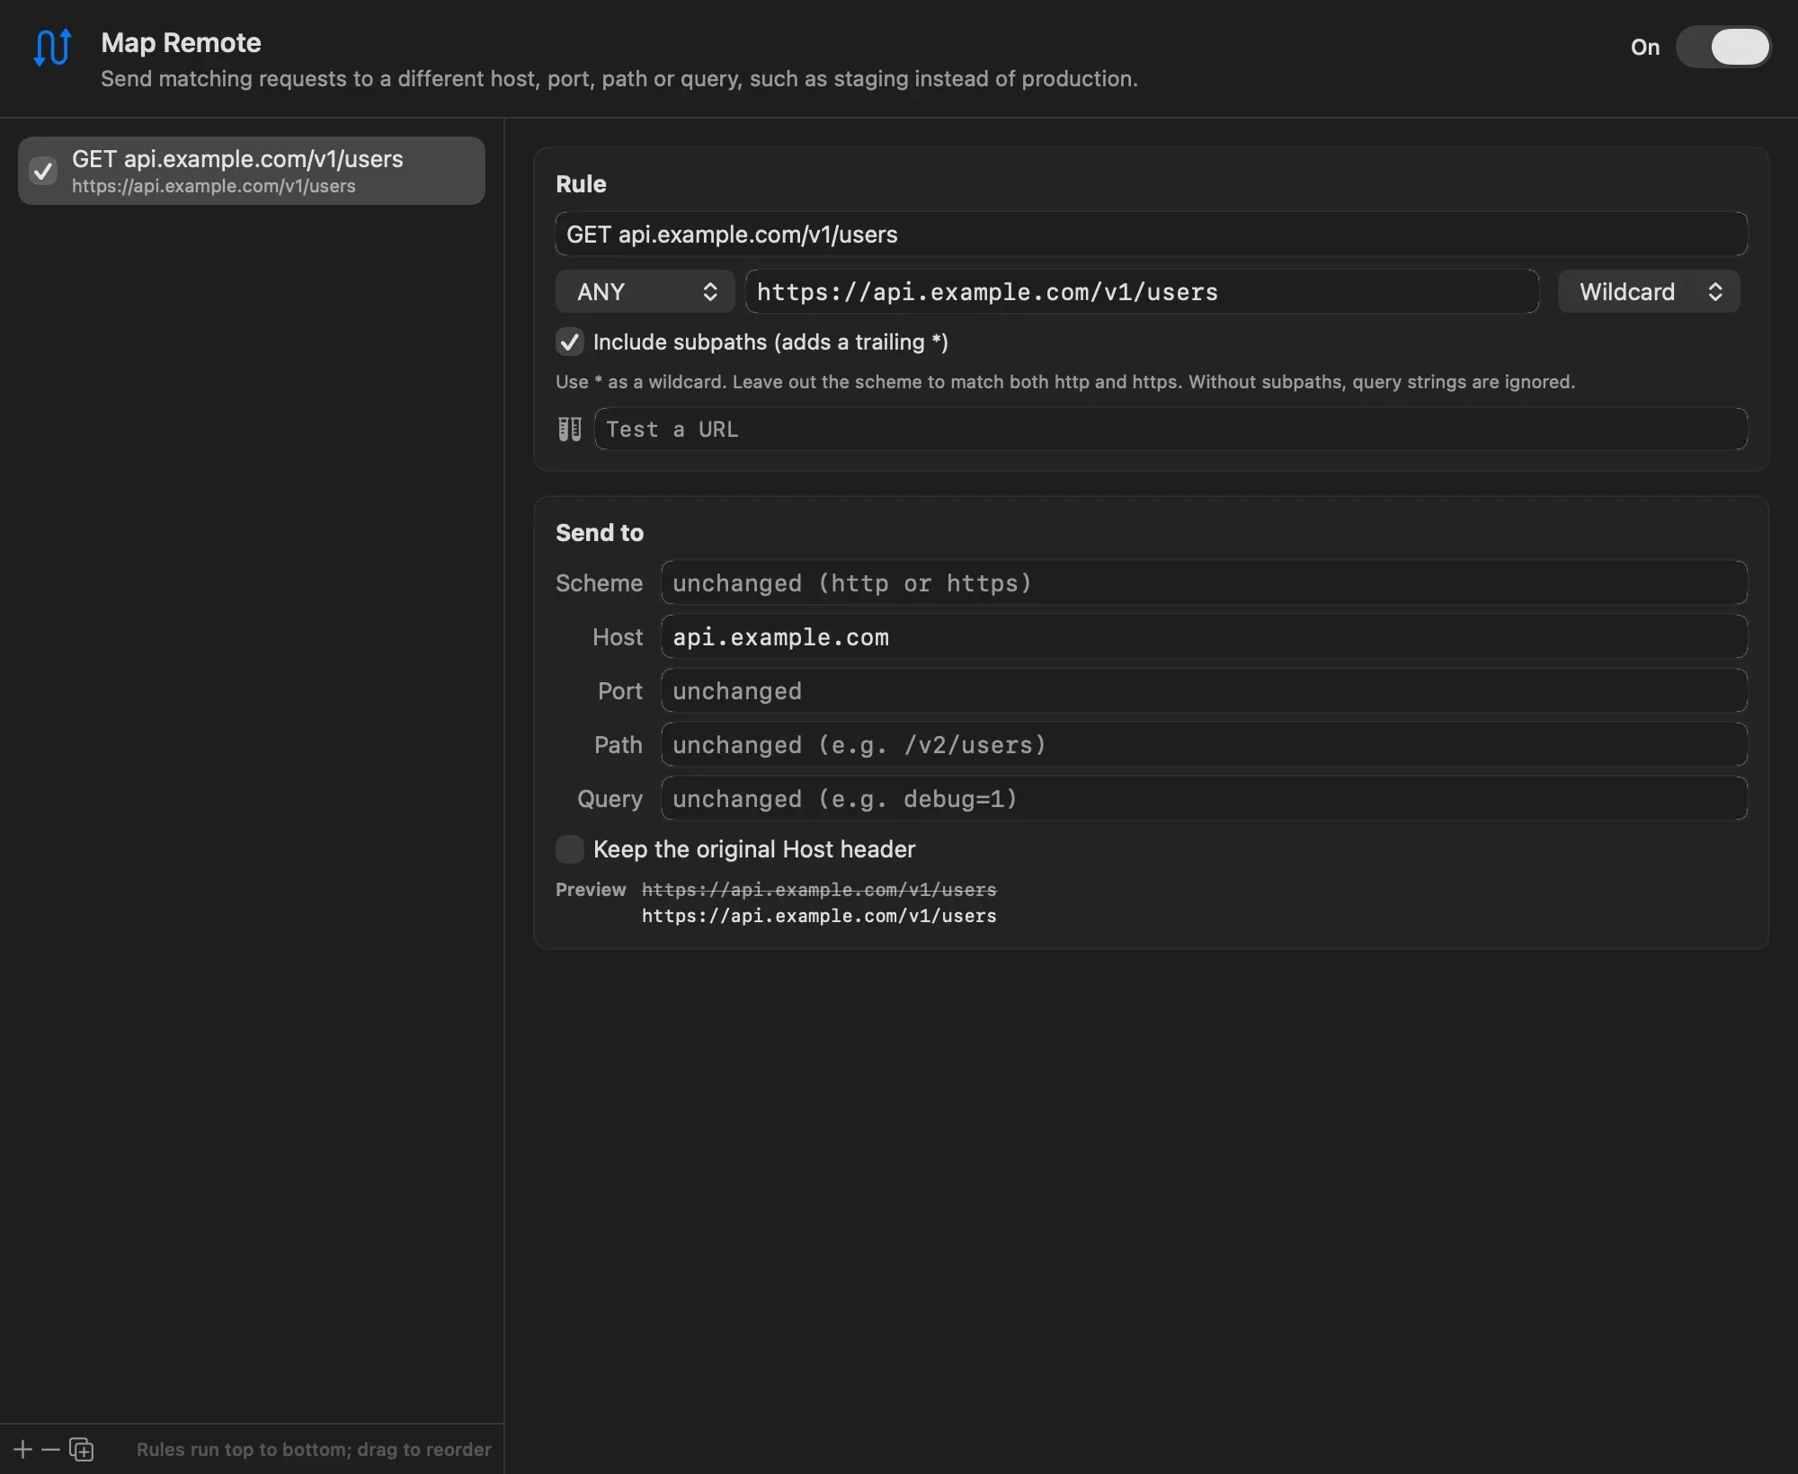Screen dimensions: 1798x1474
Task: Click the Test a URL field
Action: coord(1171,429)
